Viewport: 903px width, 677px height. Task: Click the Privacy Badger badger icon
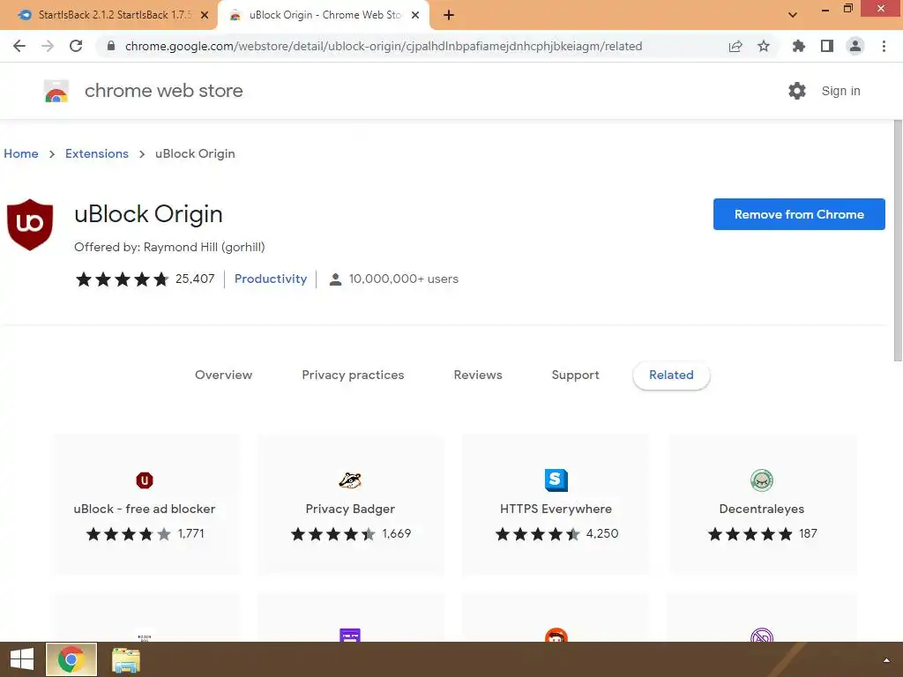click(x=350, y=480)
